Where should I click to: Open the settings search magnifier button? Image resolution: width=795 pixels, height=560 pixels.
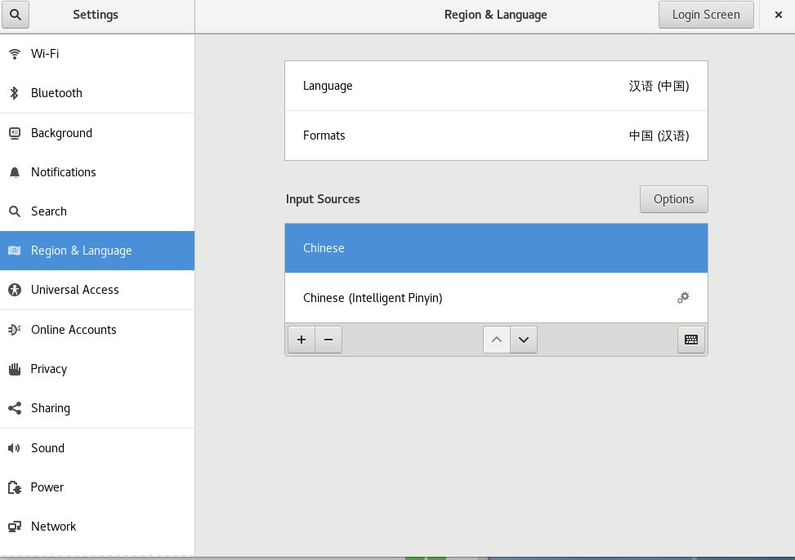click(x=16, y=15)
